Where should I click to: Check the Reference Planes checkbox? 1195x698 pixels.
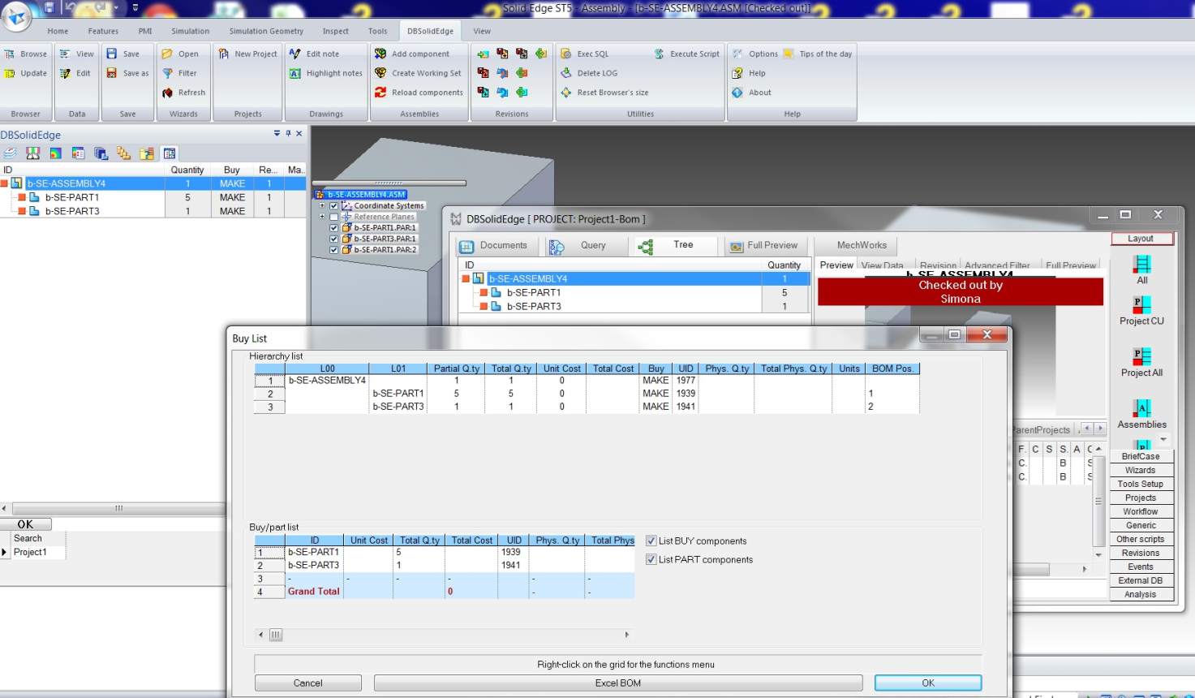[333, 217]
